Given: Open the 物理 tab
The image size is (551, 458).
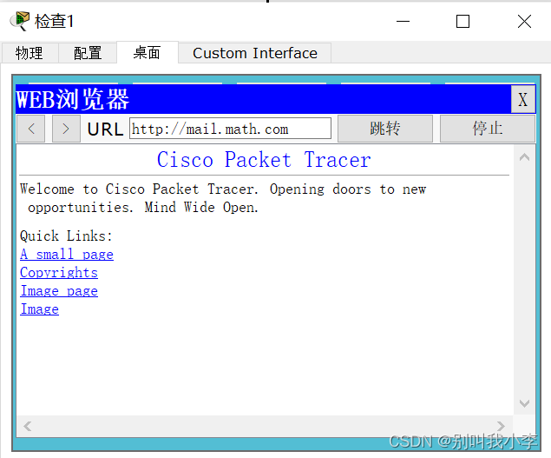Looking at the screenshot, I should click(30, 53).
